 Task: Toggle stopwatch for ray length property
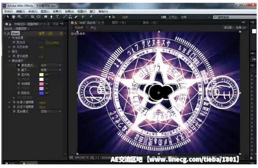click(14, 47)
